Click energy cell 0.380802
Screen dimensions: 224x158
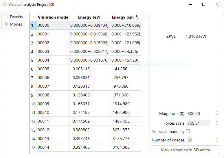coord(89,130)
